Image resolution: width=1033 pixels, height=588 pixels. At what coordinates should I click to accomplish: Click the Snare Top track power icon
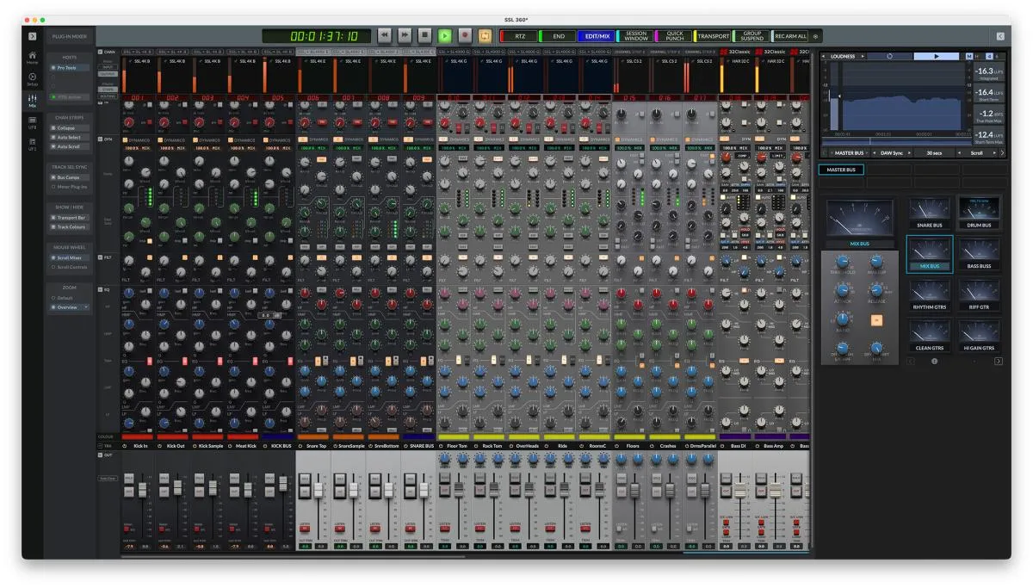coord(299,446)
